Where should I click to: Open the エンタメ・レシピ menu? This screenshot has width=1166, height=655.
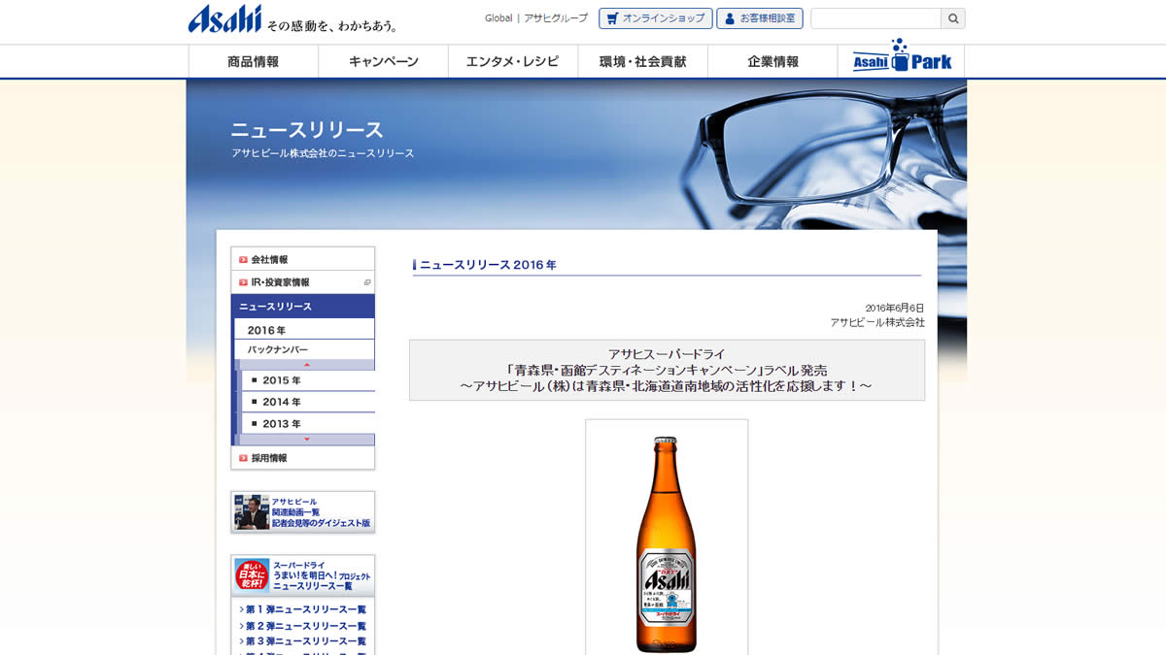513,61
